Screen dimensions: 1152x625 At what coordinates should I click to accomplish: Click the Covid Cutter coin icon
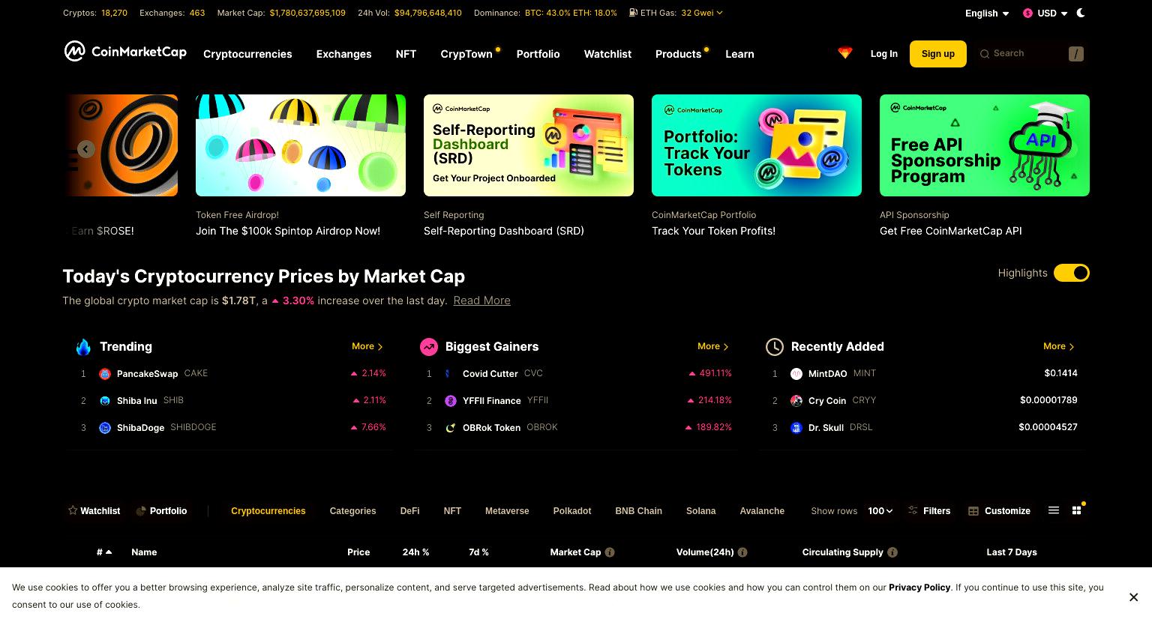click(x=451, y=374)
